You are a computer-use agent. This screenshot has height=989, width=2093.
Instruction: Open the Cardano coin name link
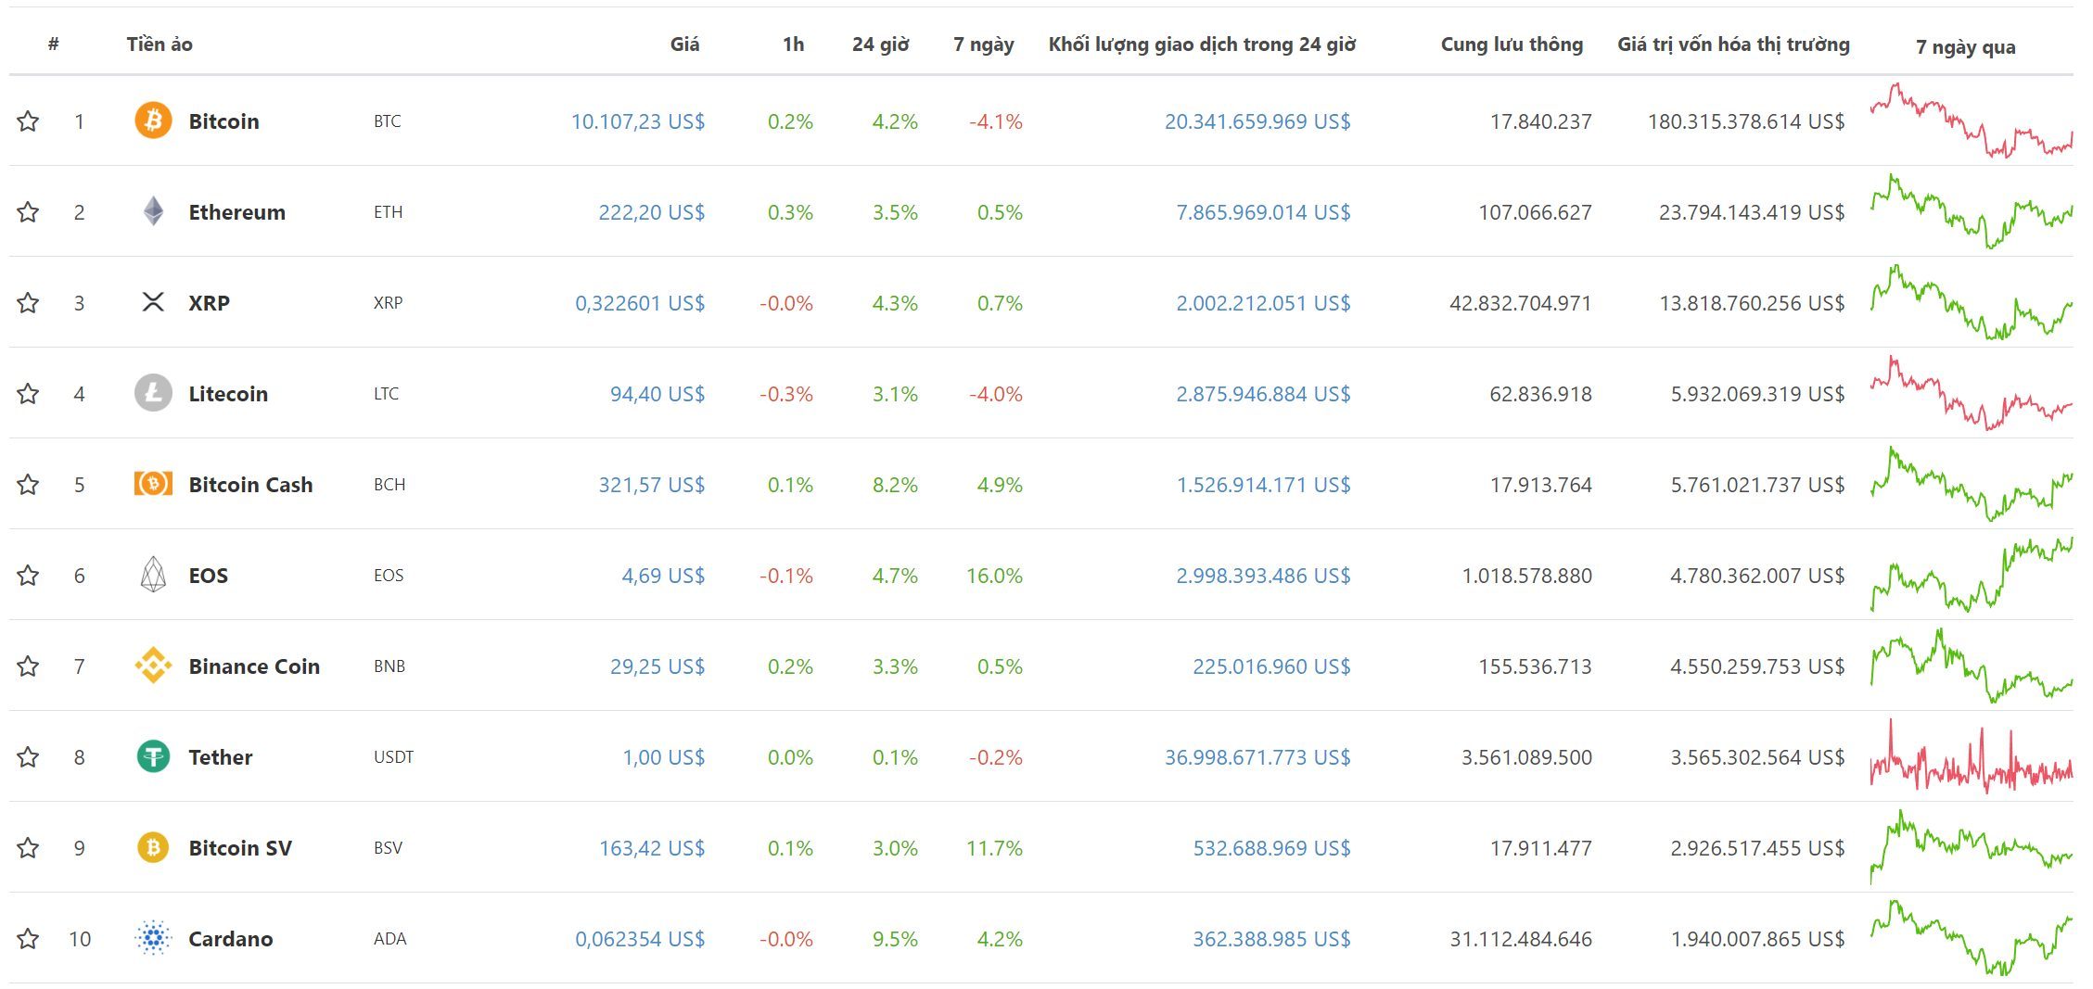tap(230, 938)
